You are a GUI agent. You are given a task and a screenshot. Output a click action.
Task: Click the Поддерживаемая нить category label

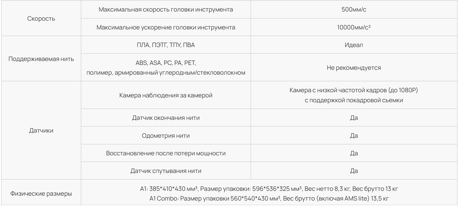(x=41, y=59)
